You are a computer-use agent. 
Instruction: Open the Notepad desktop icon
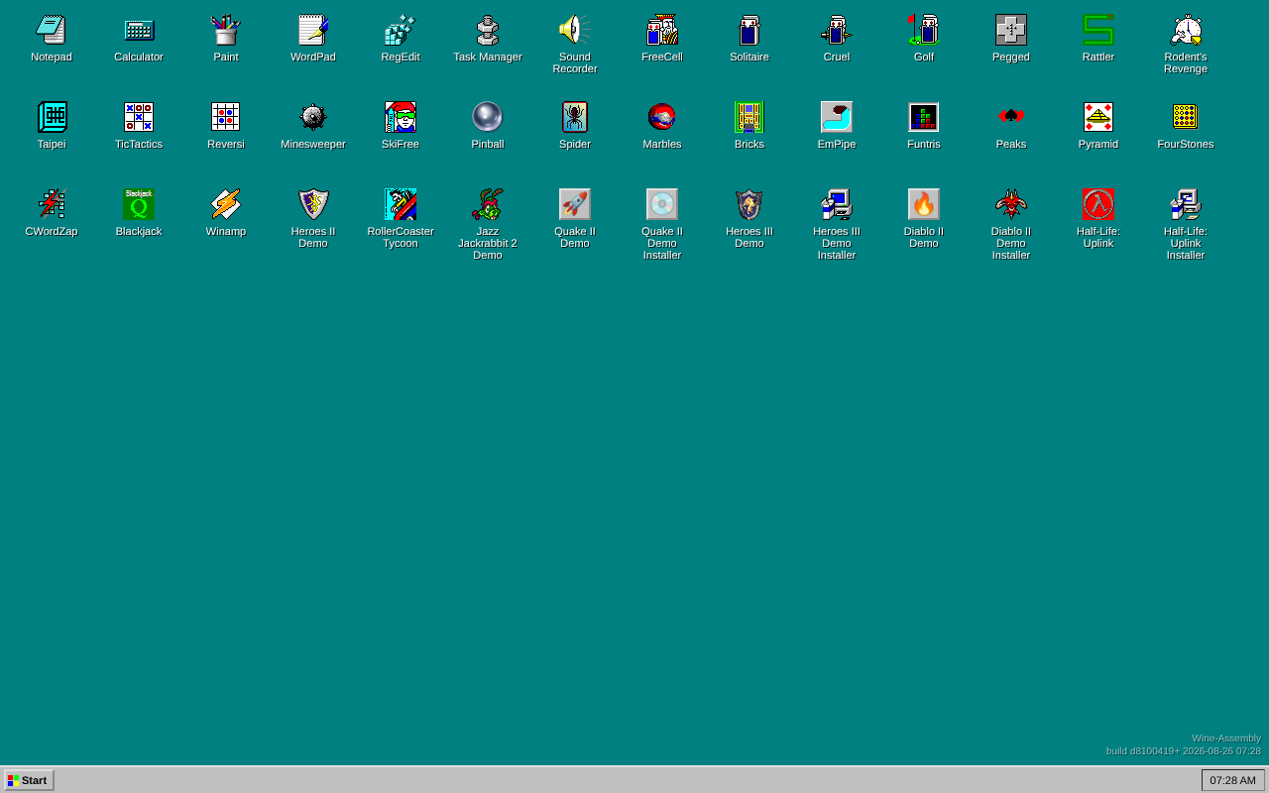click(x=52, y=30)
